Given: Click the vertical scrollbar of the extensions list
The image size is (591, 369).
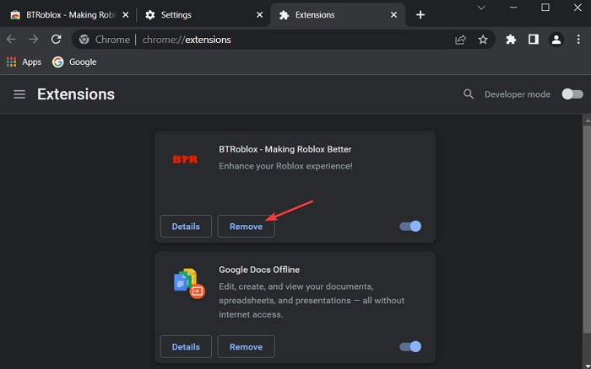Looking at the screenshot, I should click(x=587, y=229).
